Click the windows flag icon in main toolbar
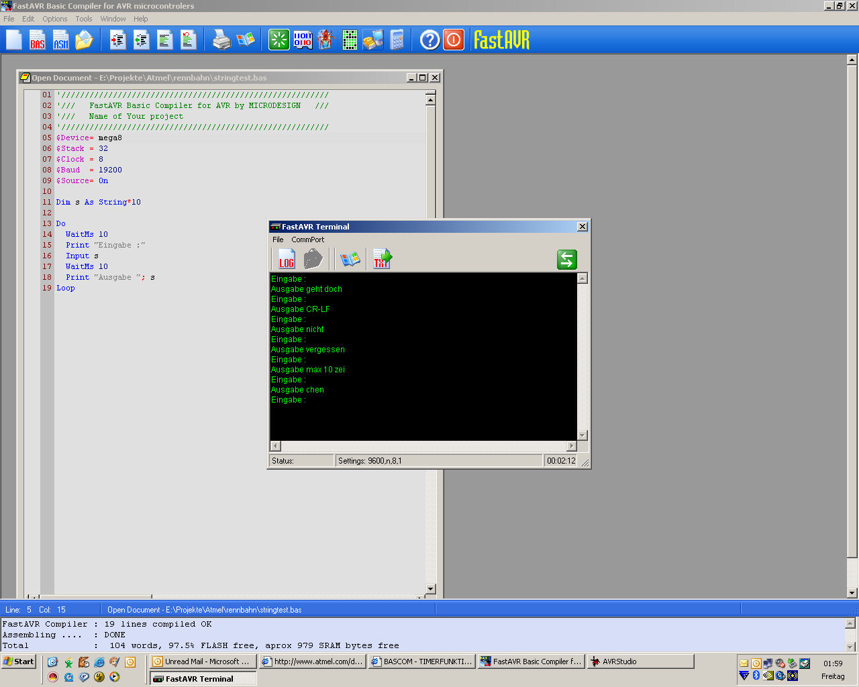The image size is (859, 687). pos(246,40)
